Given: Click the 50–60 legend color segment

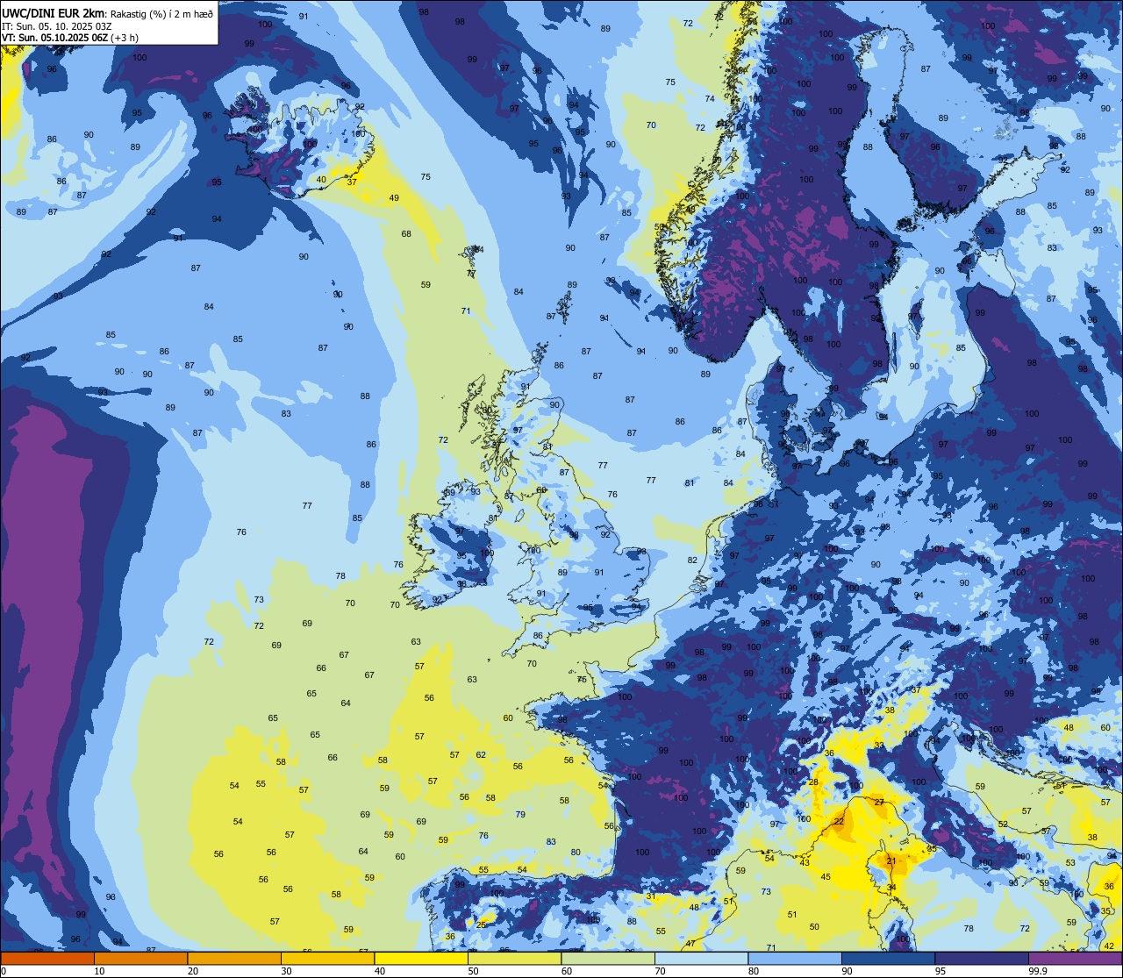Looking at the screenshot, I should point(514,958).
